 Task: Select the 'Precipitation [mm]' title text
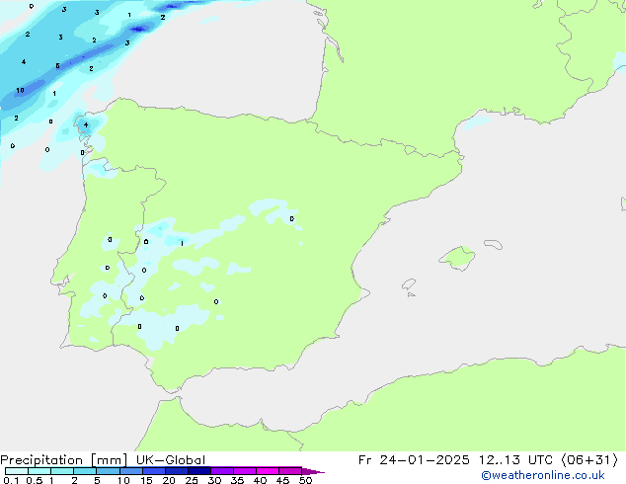64,460
